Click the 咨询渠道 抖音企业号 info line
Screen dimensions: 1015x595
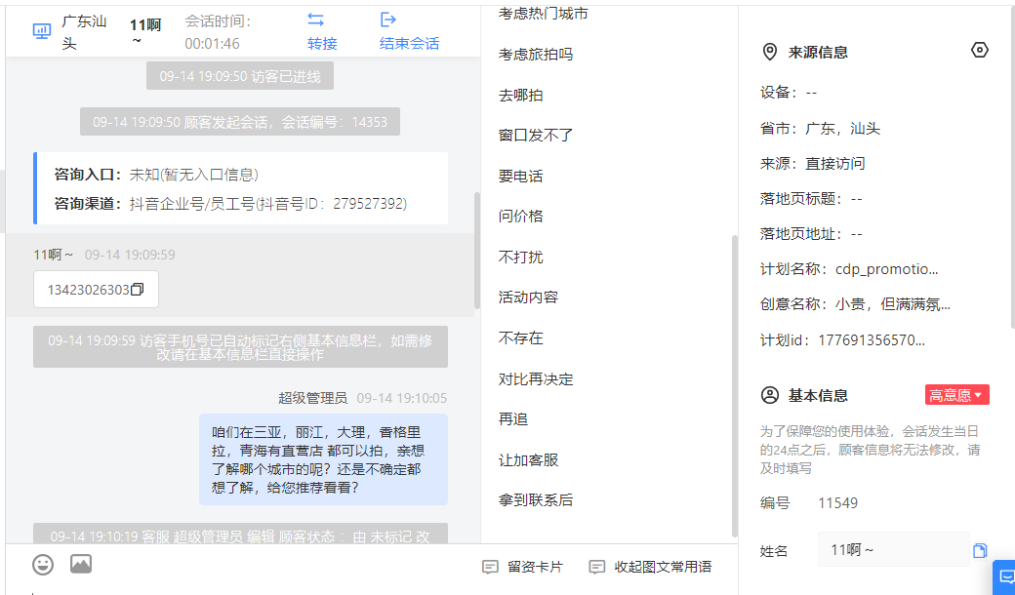pos(230,204)
